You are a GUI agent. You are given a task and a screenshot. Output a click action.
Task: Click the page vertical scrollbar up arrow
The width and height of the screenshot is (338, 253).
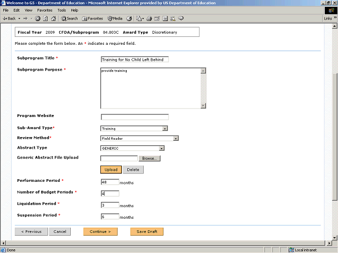[x=334, y=26]
